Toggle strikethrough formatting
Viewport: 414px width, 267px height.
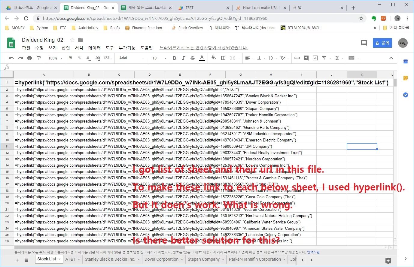click(193, 58)
